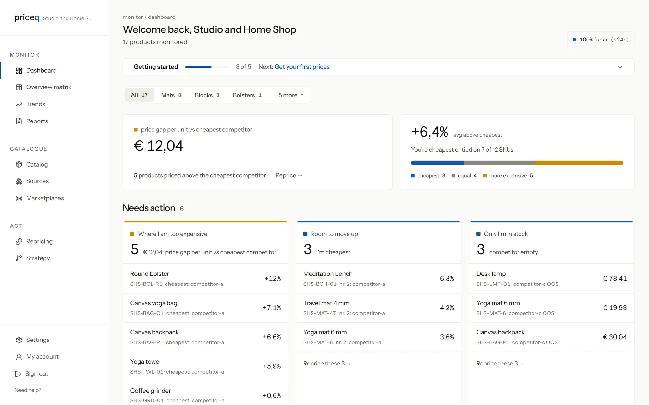The height and width of the screenshot is (405, 649).
Task: Click the 100% fresh status badge
Action: (x=601, y=40)
